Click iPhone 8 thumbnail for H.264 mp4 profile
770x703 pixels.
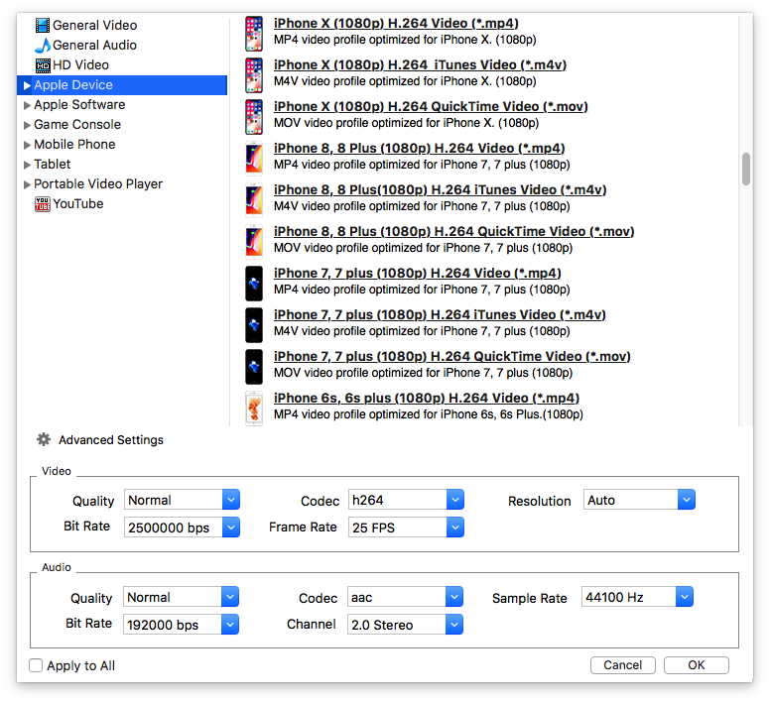coord(254,159)
